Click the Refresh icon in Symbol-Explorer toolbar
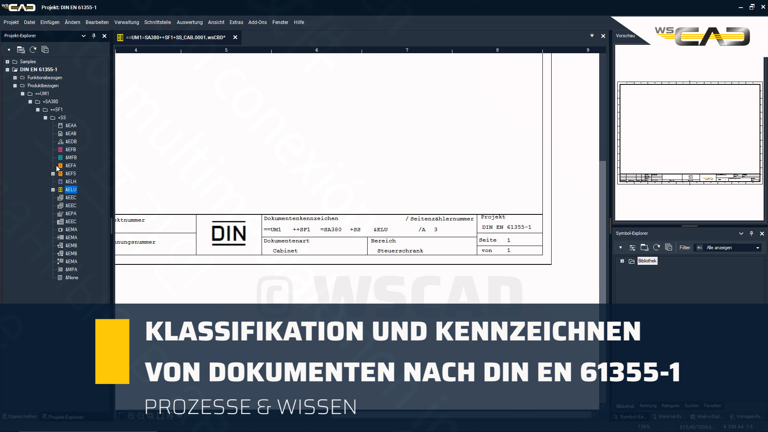The width and height of the screenshot is (768, 432). tap(657, 248)
